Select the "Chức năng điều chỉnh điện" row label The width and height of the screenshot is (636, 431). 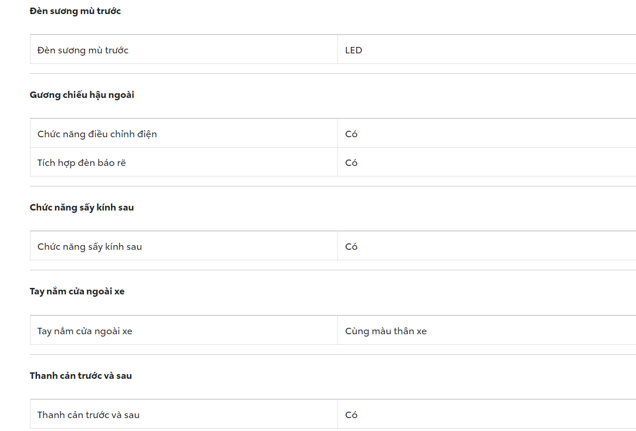[x=97, y=134]
